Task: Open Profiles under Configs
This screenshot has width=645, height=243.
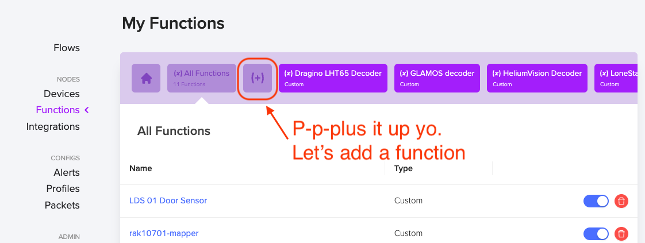Action: [63, 188]
